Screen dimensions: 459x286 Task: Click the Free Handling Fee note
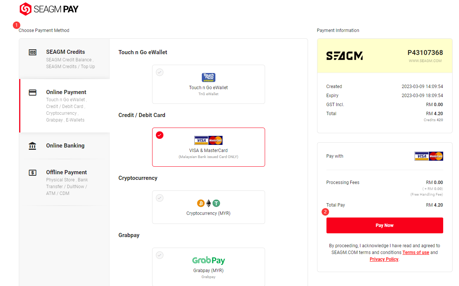426,195
